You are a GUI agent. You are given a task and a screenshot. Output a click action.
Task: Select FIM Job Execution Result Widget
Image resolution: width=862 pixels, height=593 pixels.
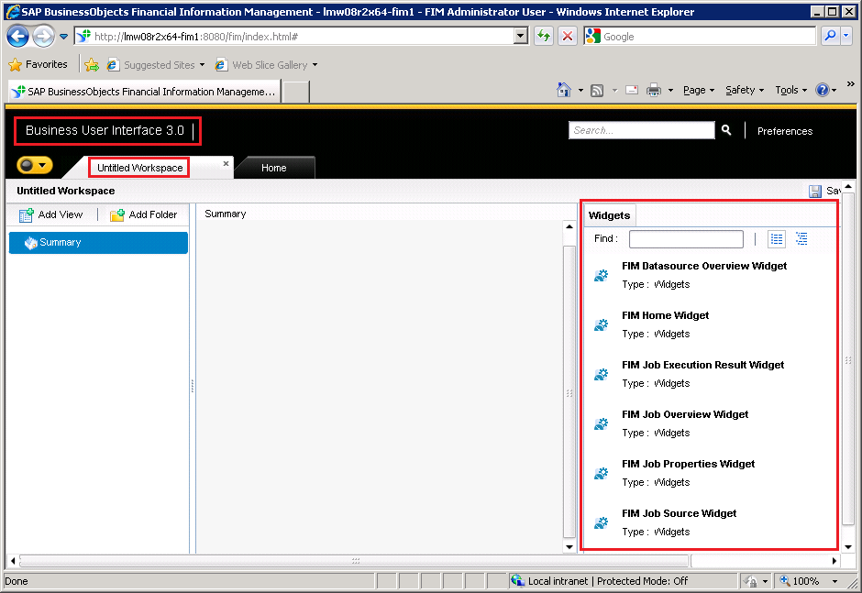(x=702, y=365)
